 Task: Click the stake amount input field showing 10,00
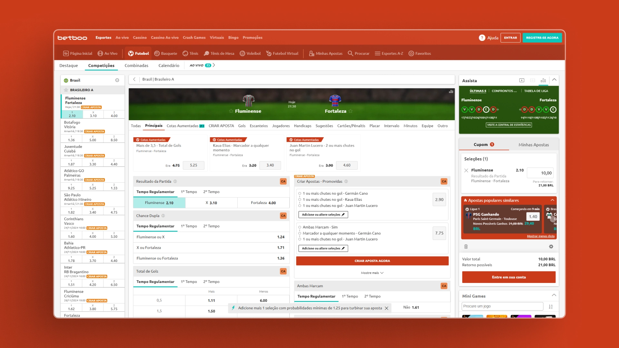540,173
